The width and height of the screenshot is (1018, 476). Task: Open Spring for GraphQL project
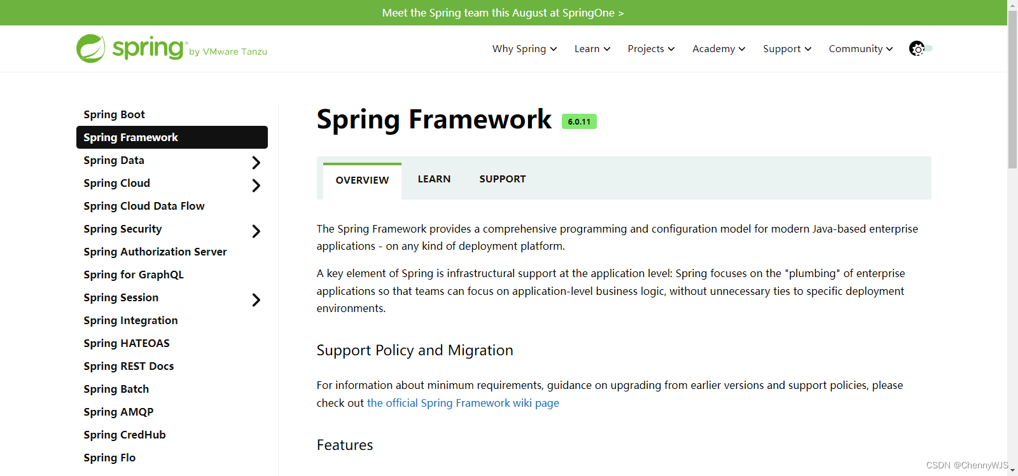pyautogui.click(x=134, y=275)
